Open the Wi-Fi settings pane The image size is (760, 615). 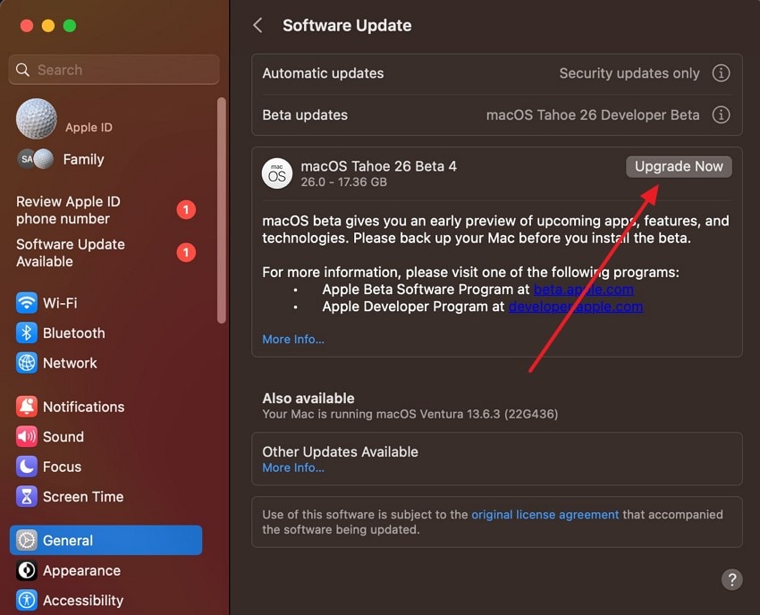click(x=106, y=303)
